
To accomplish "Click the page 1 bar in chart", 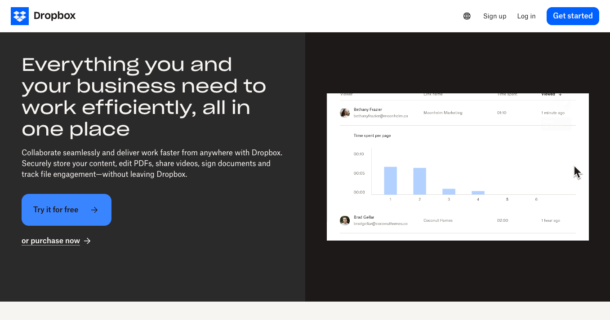I will [390, 180].
